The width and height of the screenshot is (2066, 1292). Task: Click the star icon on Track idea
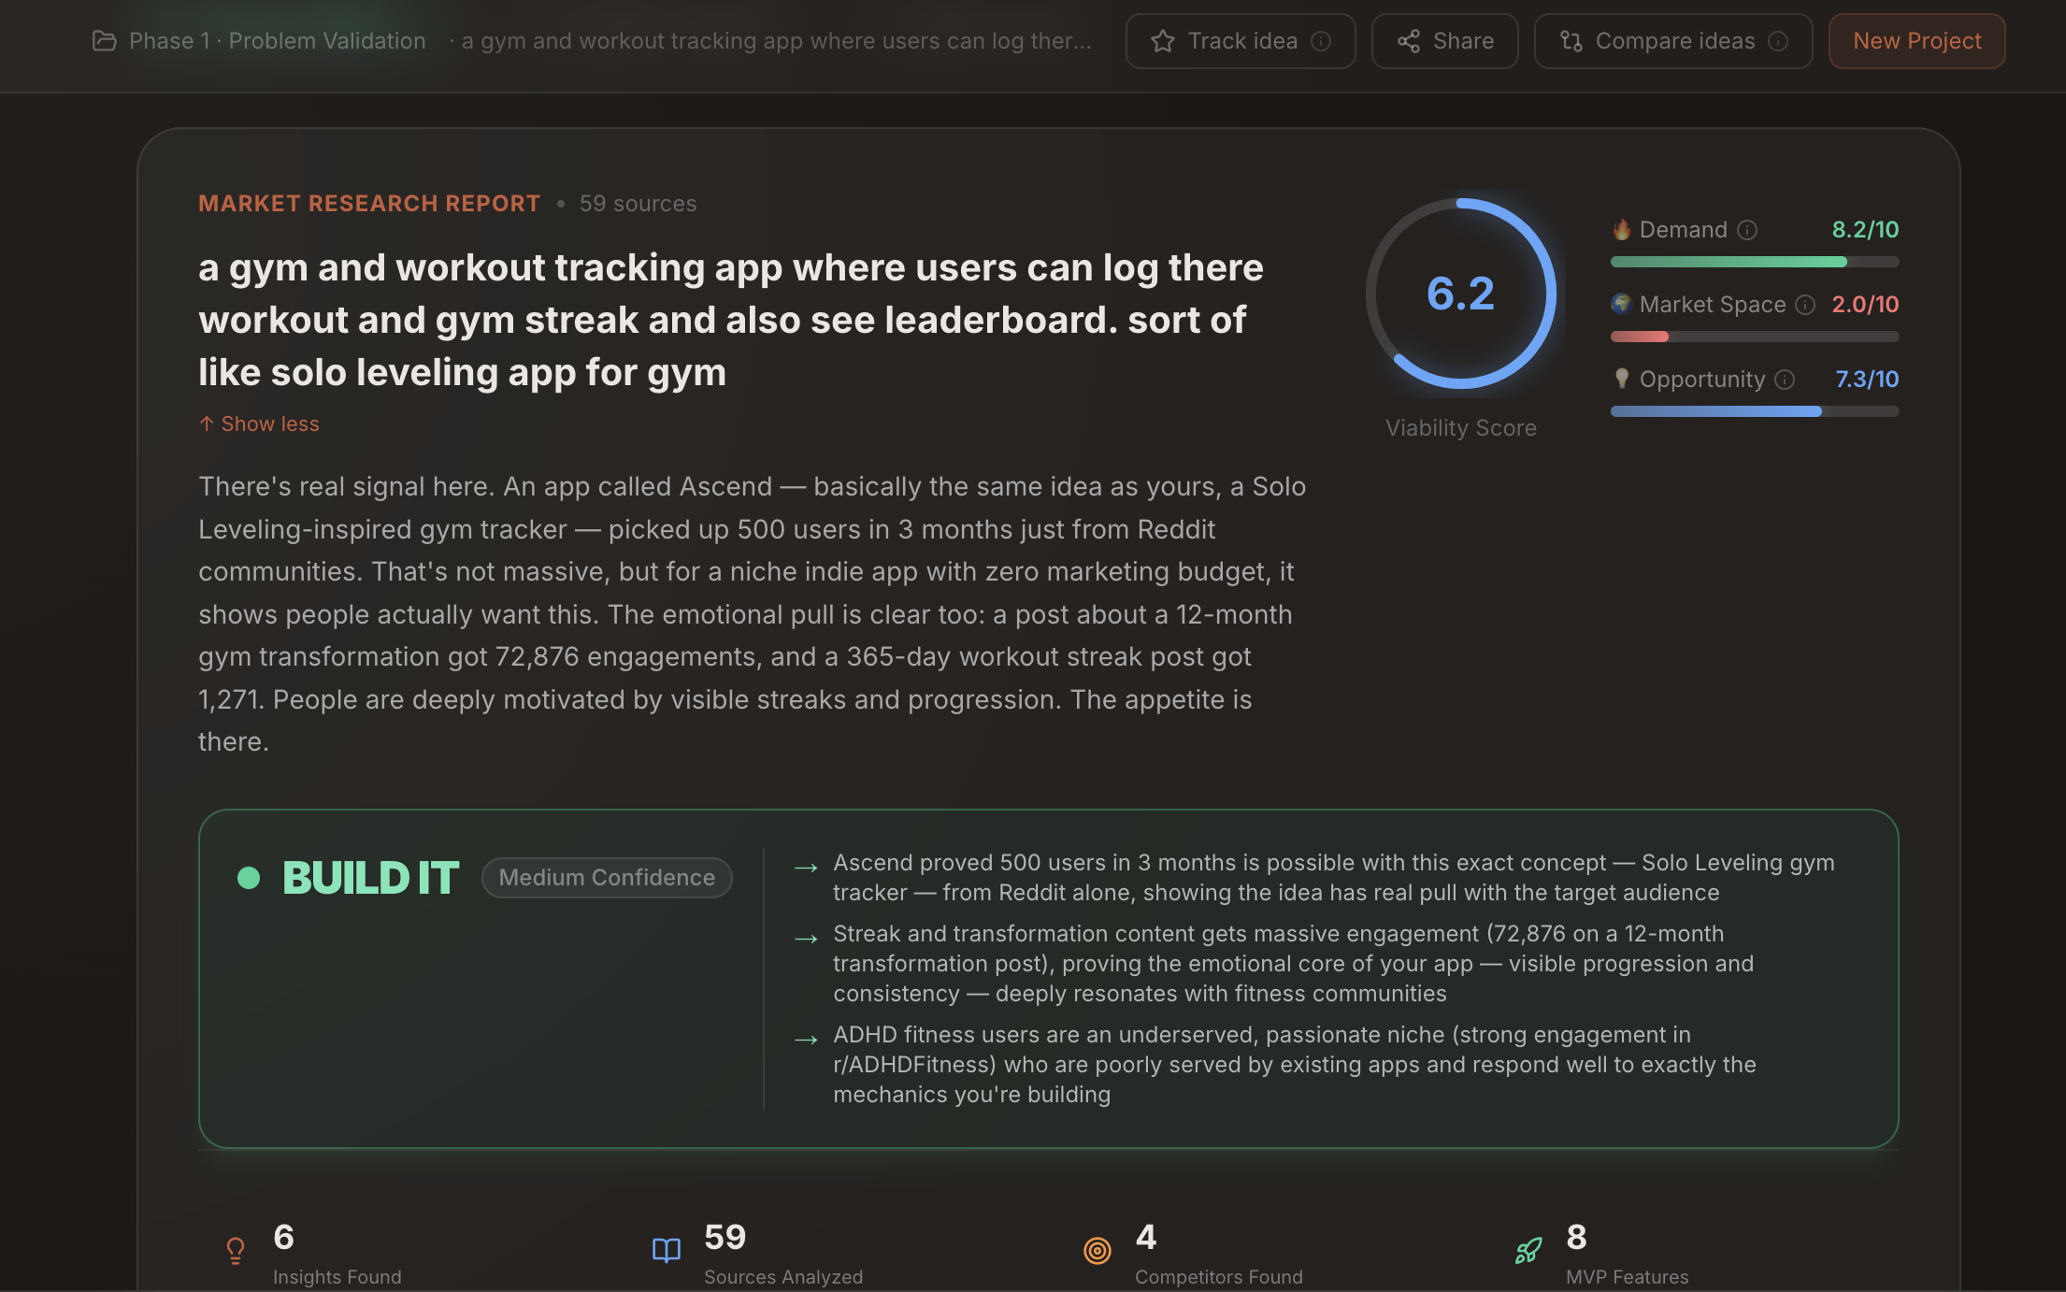pos(1163,41)
